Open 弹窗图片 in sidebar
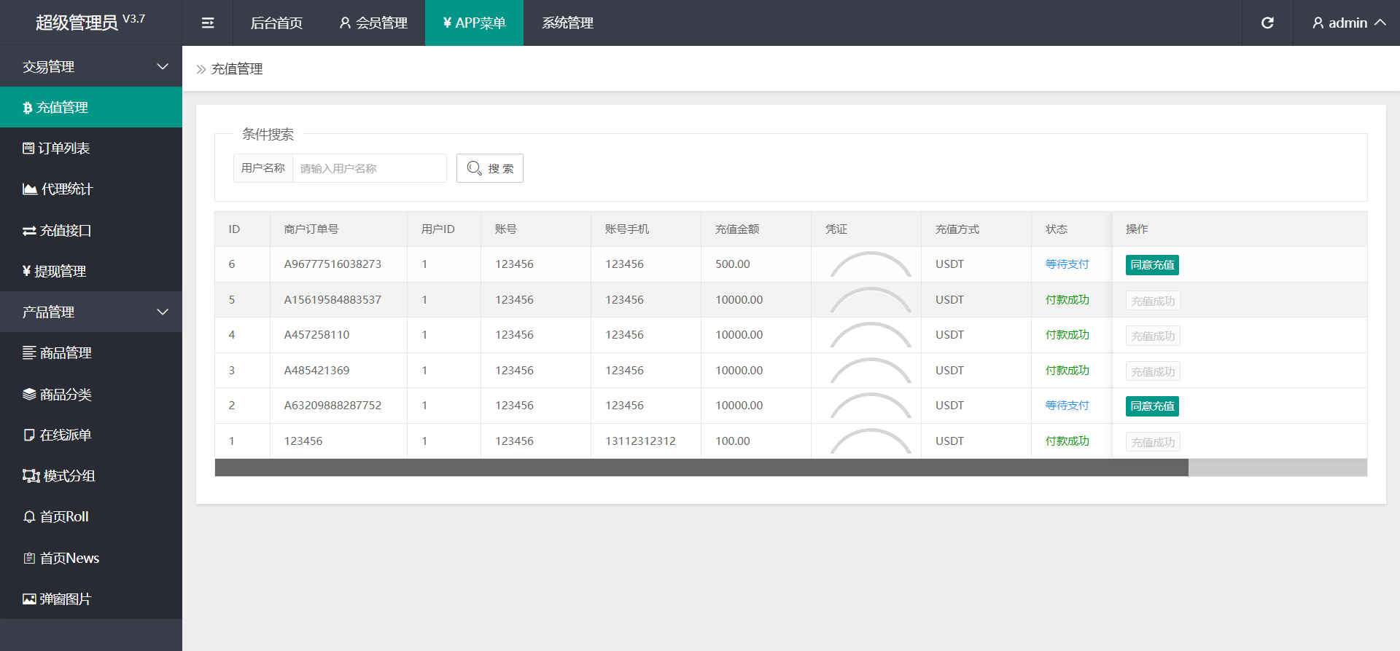This screenshot has height=651, width=1400. [x=65, y=599]
